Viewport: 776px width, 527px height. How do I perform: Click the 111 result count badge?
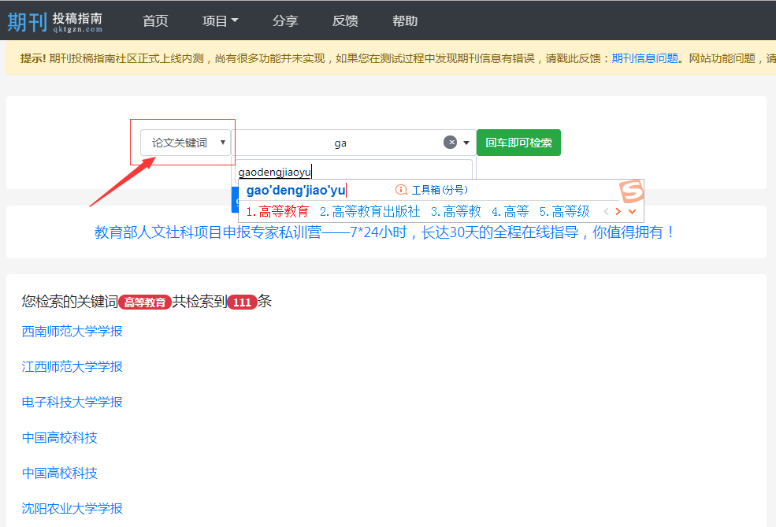click(242, 302)
